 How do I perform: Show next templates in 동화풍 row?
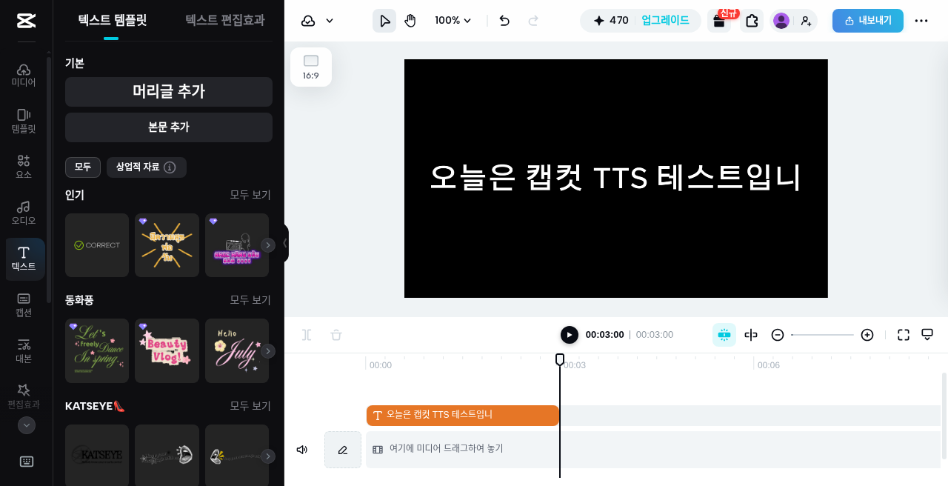pos(268,351)
